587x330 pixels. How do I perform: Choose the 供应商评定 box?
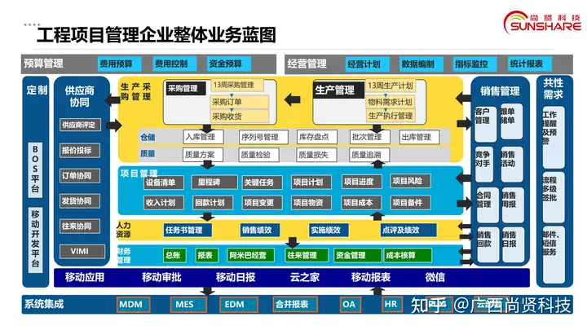point(80,125)
